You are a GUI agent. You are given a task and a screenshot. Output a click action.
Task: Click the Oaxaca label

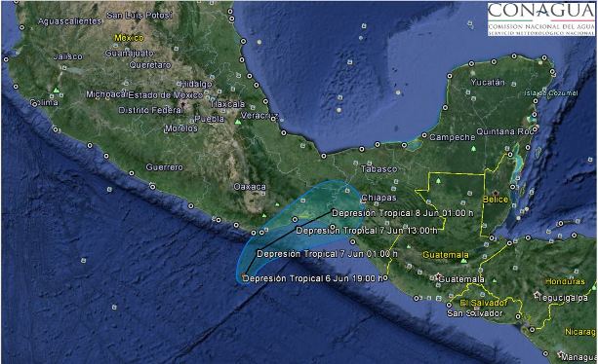250,187
